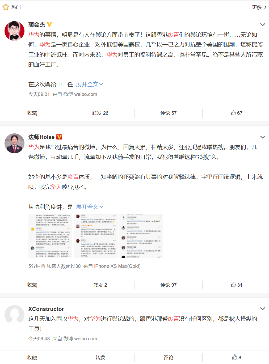The image size is (269, 364).
Task: Expand full text of 法师Holee's post
Action: [90, 207]
